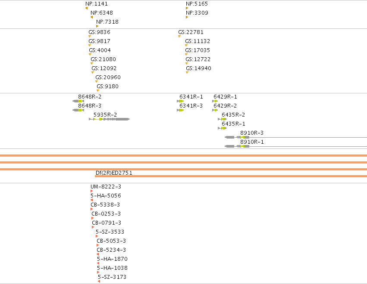This screenshot has width=367, height=284.
Task: Click the GS:21080 label
Action: pyautogui.click(x=103, y=59)
